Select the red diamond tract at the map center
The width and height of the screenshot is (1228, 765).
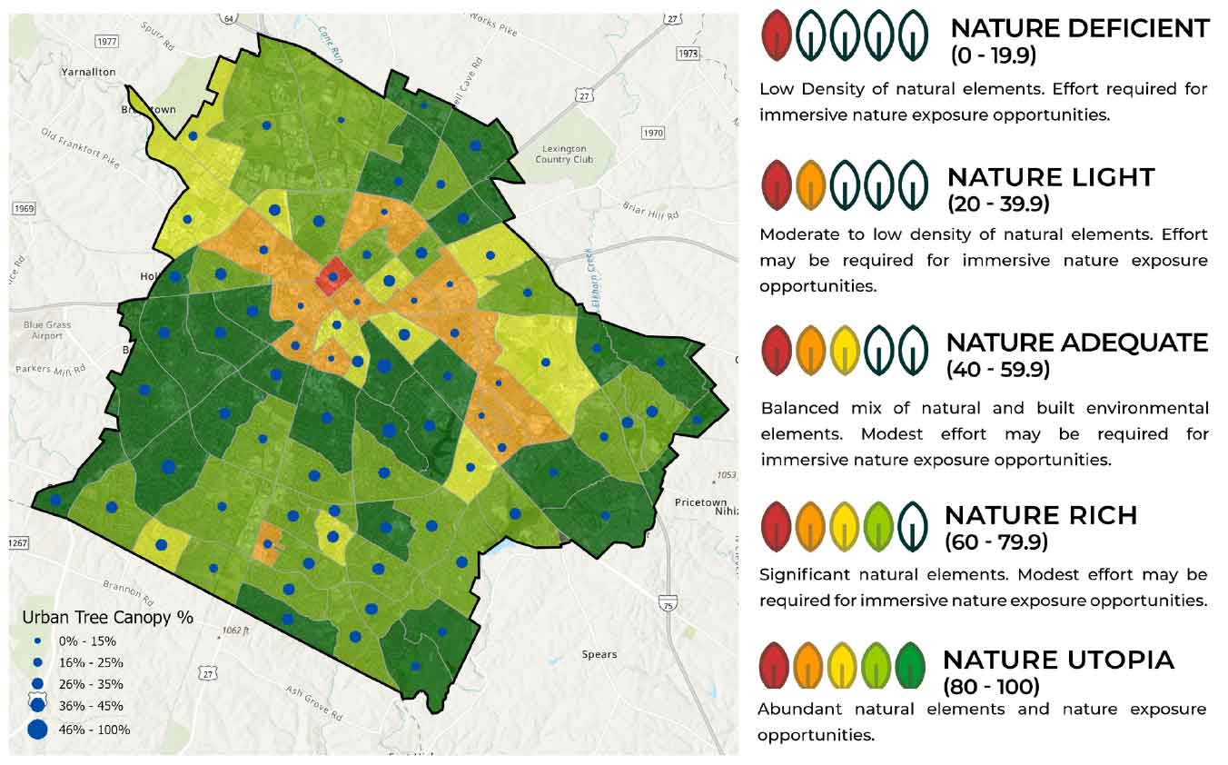coord(334,277)
